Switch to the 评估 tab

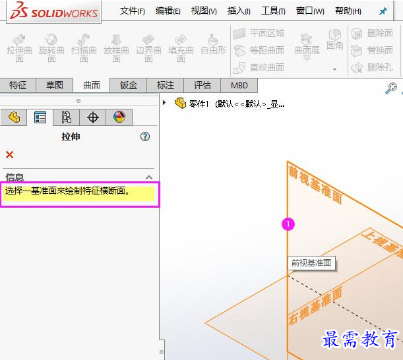pyautogui.click(x=202, y=85)
